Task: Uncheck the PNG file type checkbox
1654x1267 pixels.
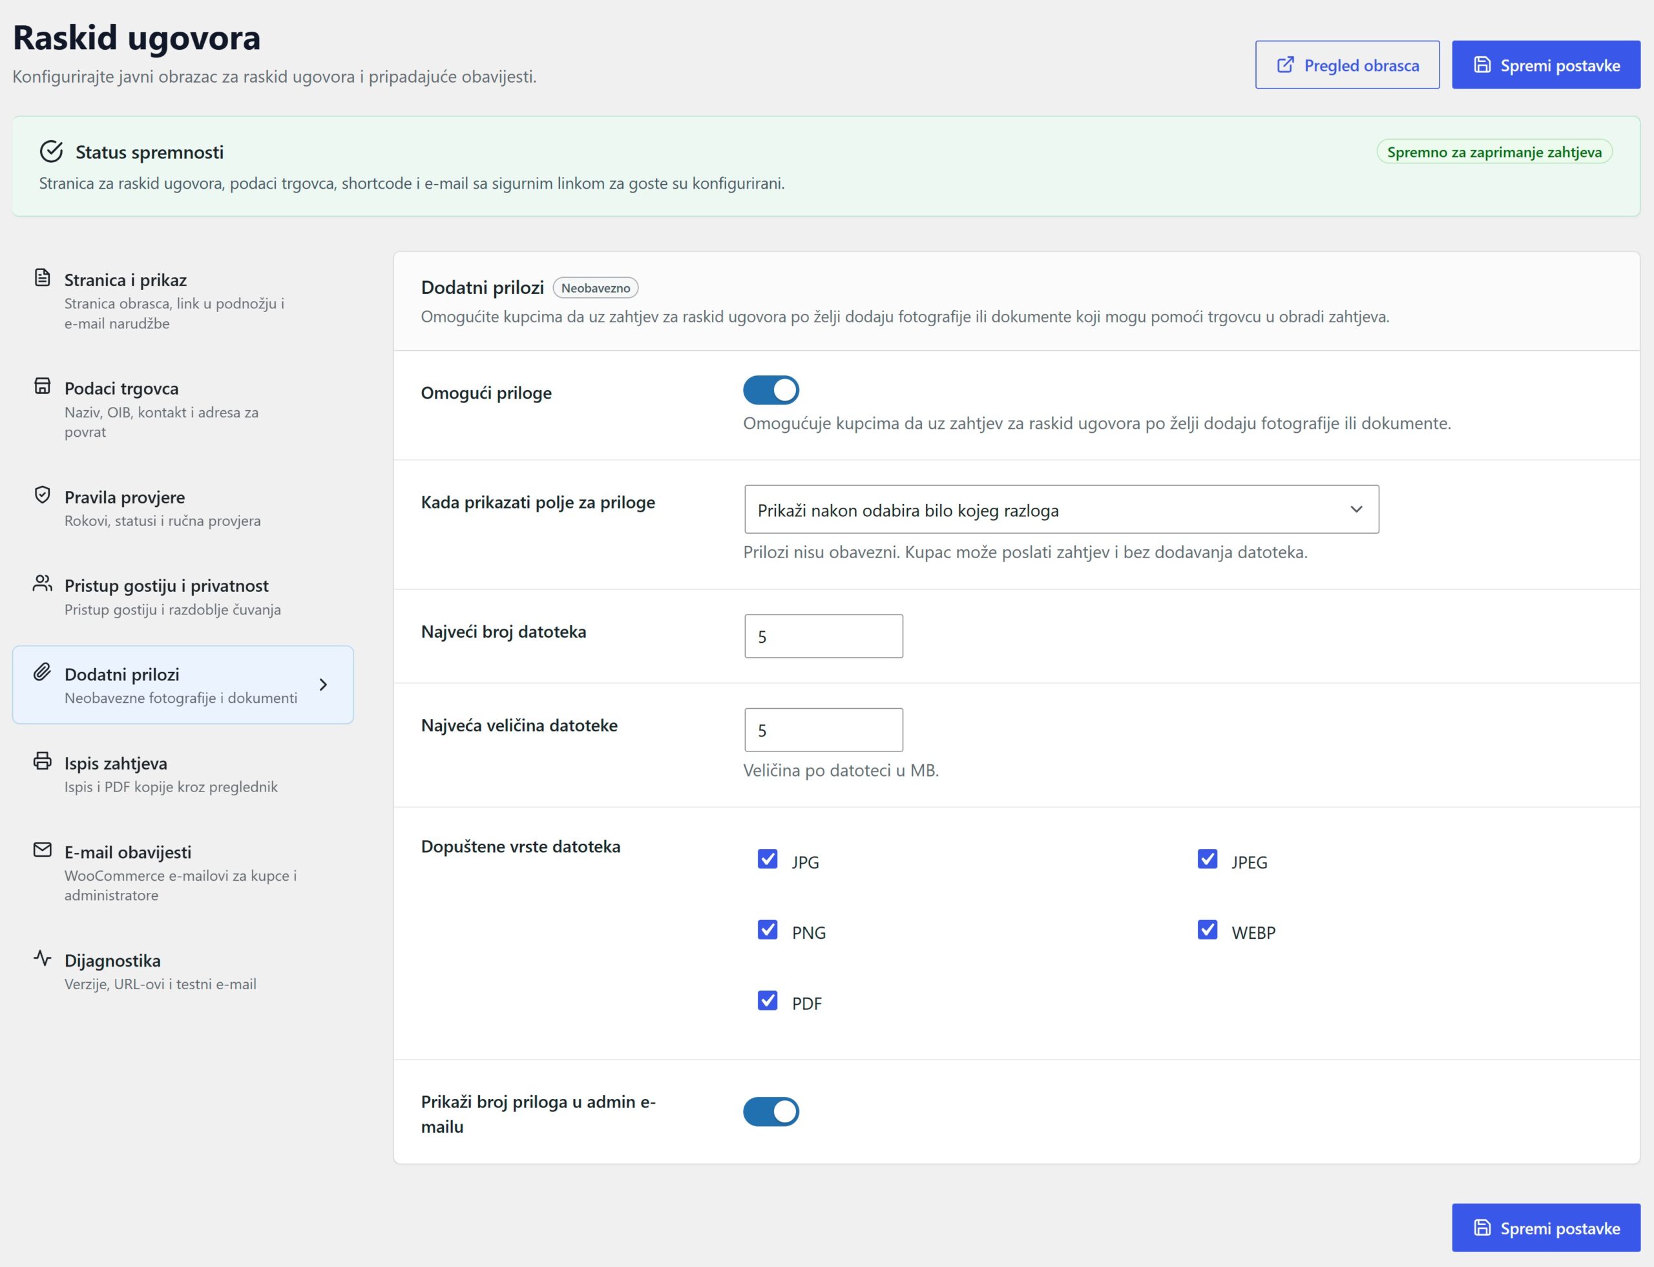Action: 767,930
